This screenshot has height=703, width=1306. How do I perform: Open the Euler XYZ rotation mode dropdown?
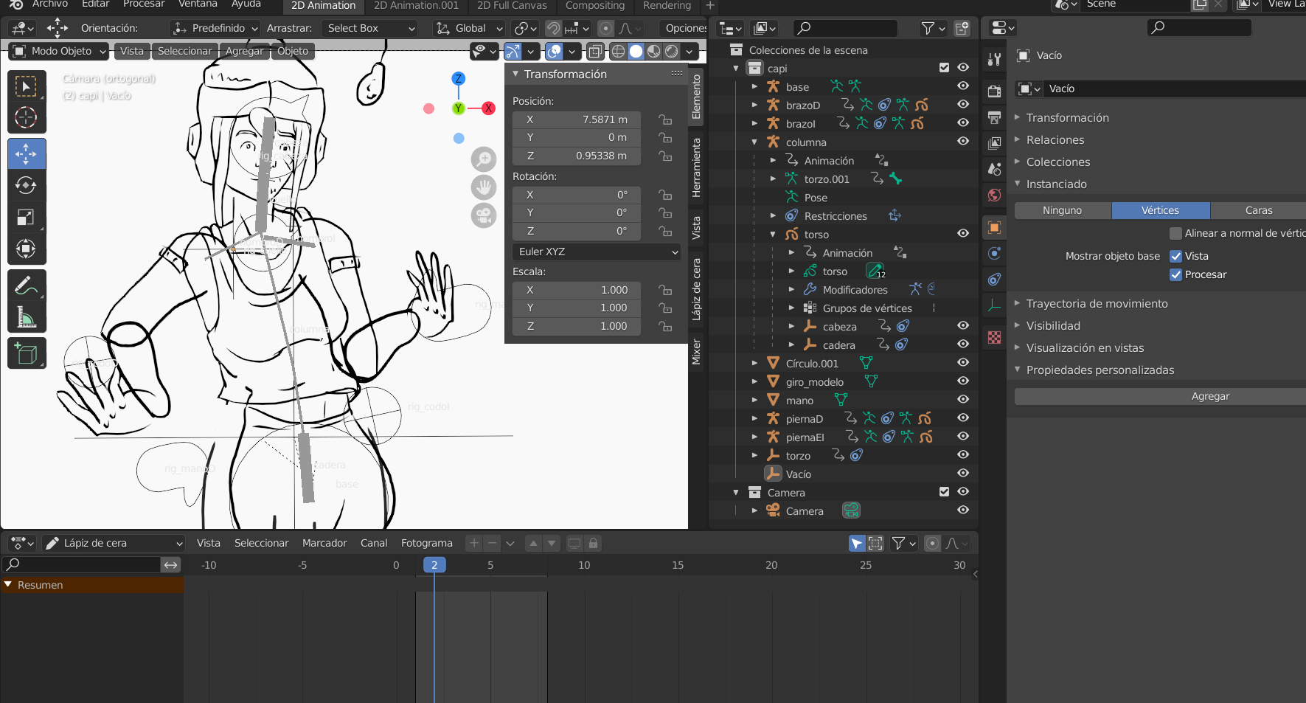(596, 252)
